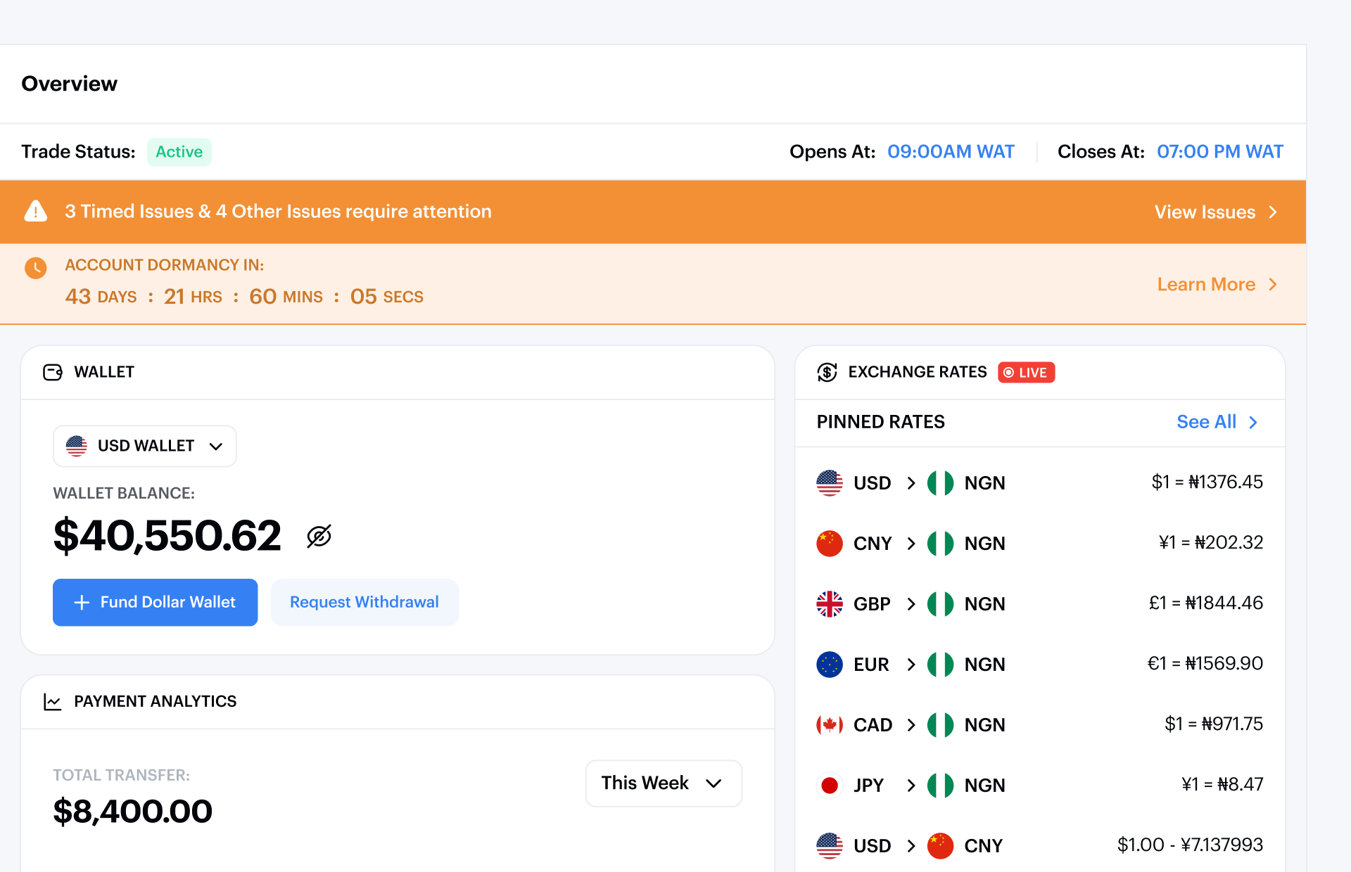Open the USD WALLET dropdown
Image resolution: width=1351 pixels, height=872 pixels.
pos(145,446)
